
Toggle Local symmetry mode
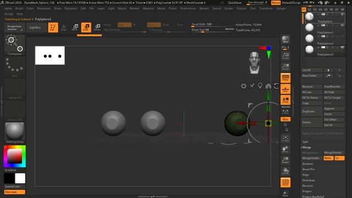285,100
